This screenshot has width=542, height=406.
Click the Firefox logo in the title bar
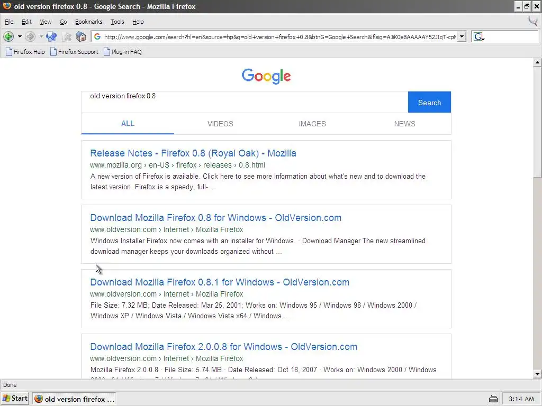pyautogui.click(x=6, y=6)
